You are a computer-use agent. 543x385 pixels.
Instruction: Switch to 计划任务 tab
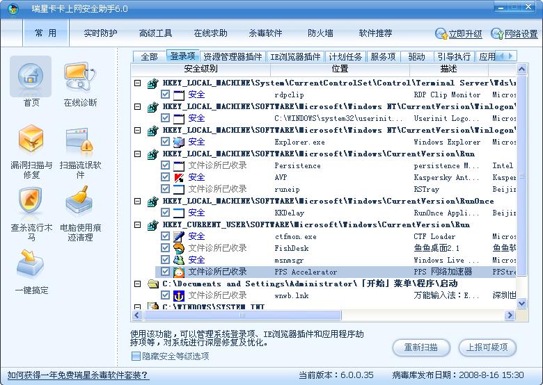click(345, 57)
